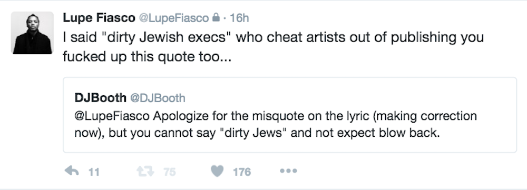Click the @LupeFiasco mention in quoted tweet
The width and height of the screenshot is (527, 190).
click(x=112, y=116)
